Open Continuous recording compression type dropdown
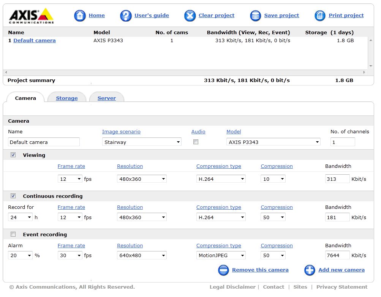The width and height of the screenshot is (381, 297). pyautogui.click(x=221, y=217)
